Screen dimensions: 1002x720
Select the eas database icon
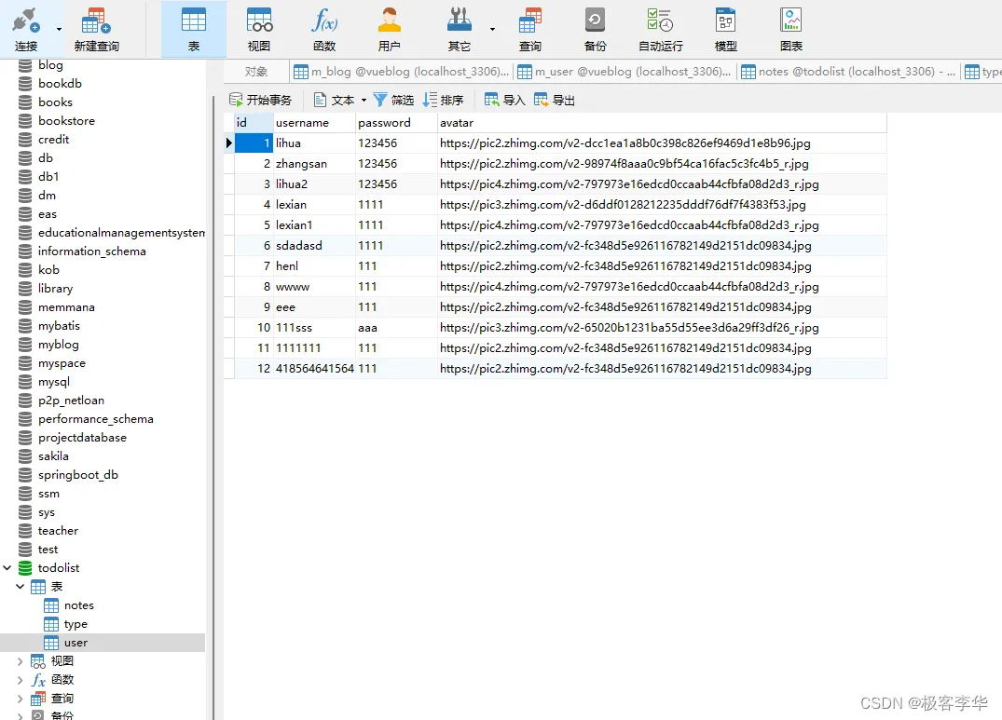tap(25, 214)
